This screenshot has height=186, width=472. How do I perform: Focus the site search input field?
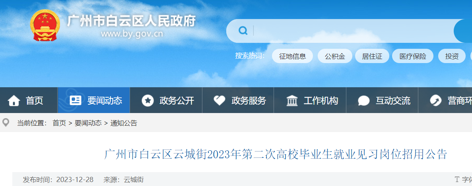(352, 31)
